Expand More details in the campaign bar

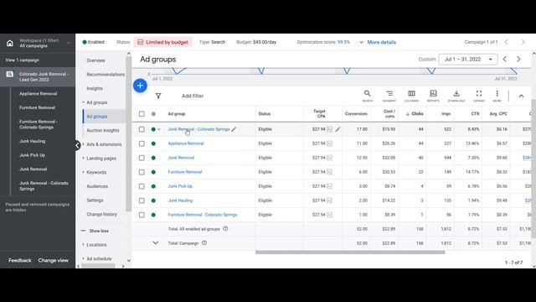[x=378, y=42]
